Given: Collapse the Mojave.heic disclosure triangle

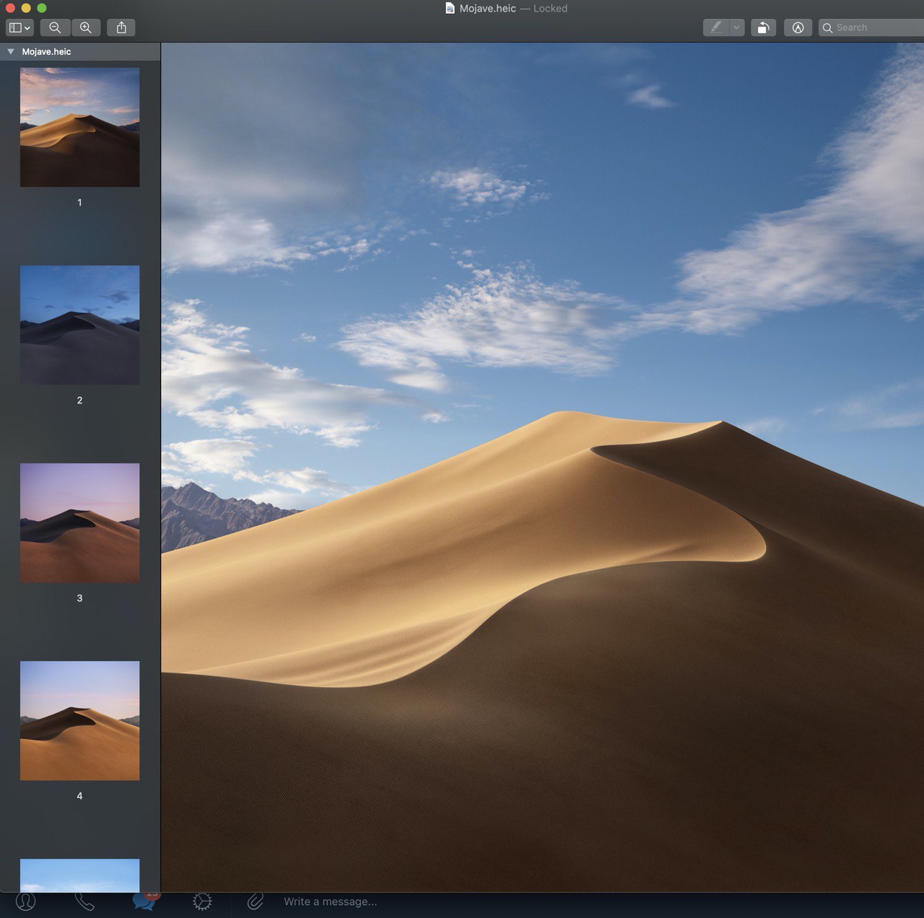Looking at the screenshot, I should pyautogui.click(x=11, y=52).
